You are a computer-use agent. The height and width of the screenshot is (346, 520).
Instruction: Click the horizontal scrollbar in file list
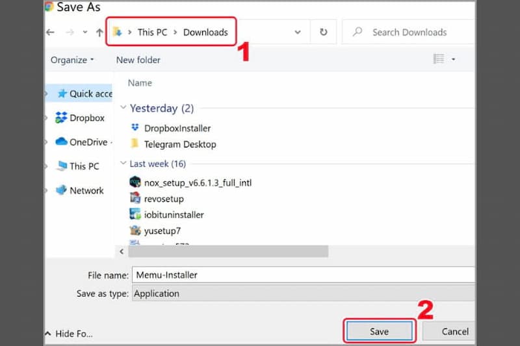click(227, 251)
